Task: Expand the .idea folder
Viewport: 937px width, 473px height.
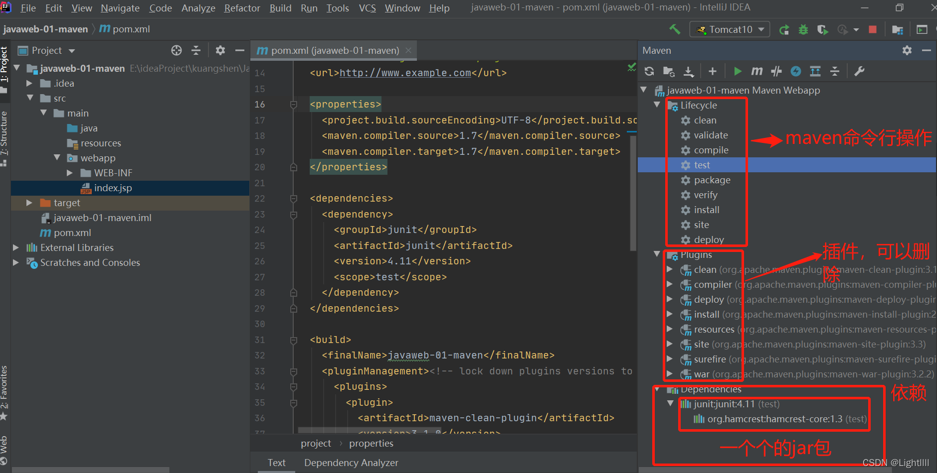Action: pyautogui.click(x=29, y=83)
